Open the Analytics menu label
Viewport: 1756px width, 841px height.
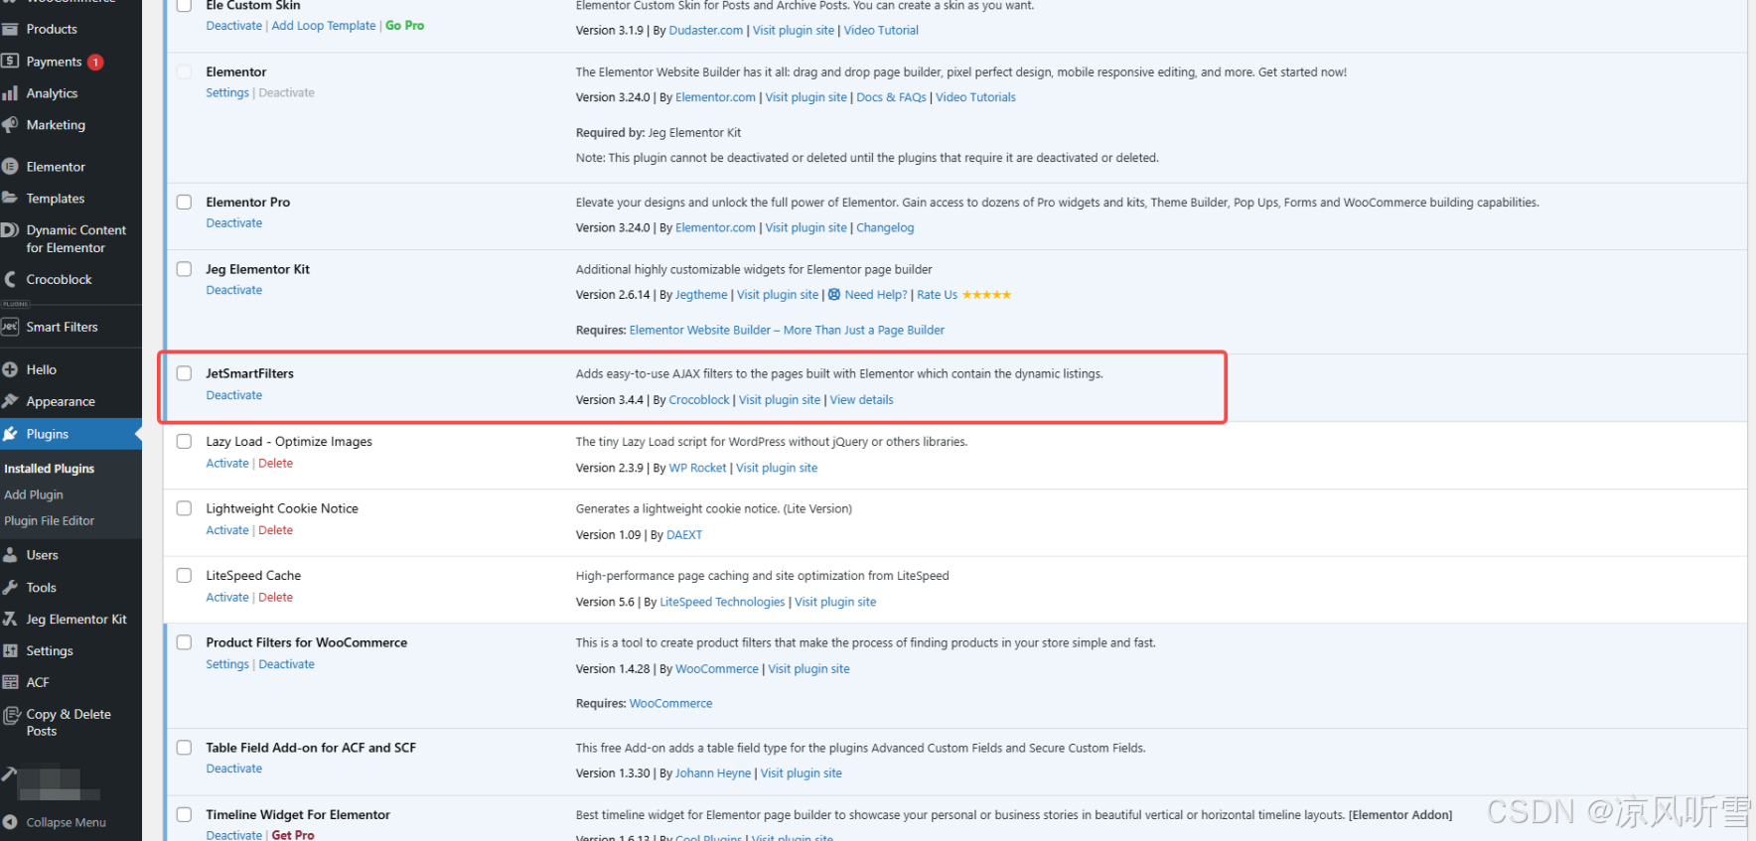coord(52,93)
